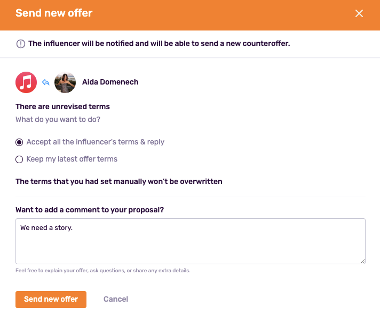Image resolution: width=380 pixels, height=314 pixels.
Task: Open Aida Domenech's profile photo
Action: (65, 82)
